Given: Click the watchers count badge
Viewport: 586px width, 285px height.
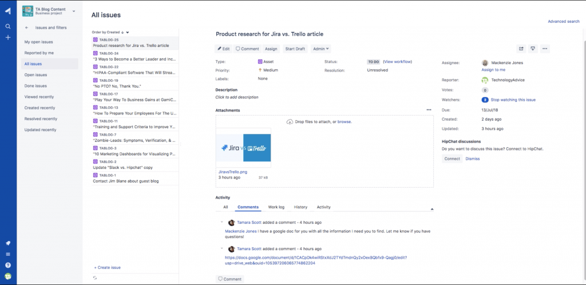Looking at the screenshot, I should coord(485,100).
